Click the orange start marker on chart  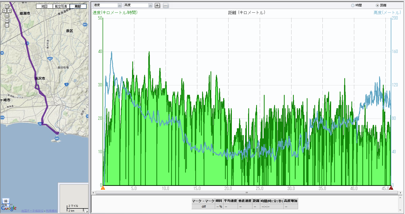tap(103, 188)
